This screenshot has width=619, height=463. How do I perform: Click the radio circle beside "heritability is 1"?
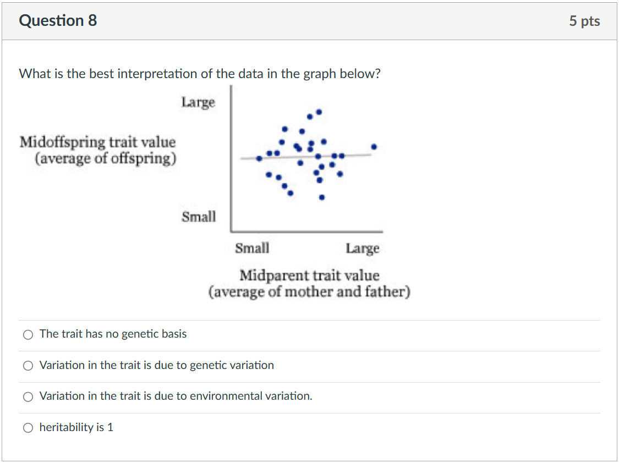point(28,427)
